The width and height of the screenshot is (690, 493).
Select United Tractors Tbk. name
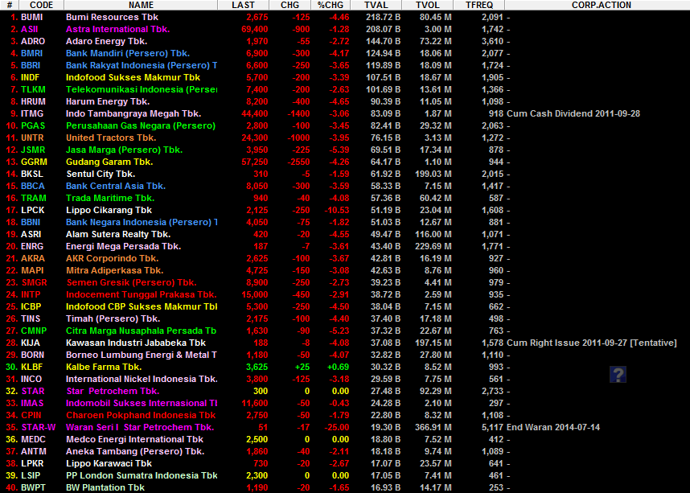[x=111, y=138]
